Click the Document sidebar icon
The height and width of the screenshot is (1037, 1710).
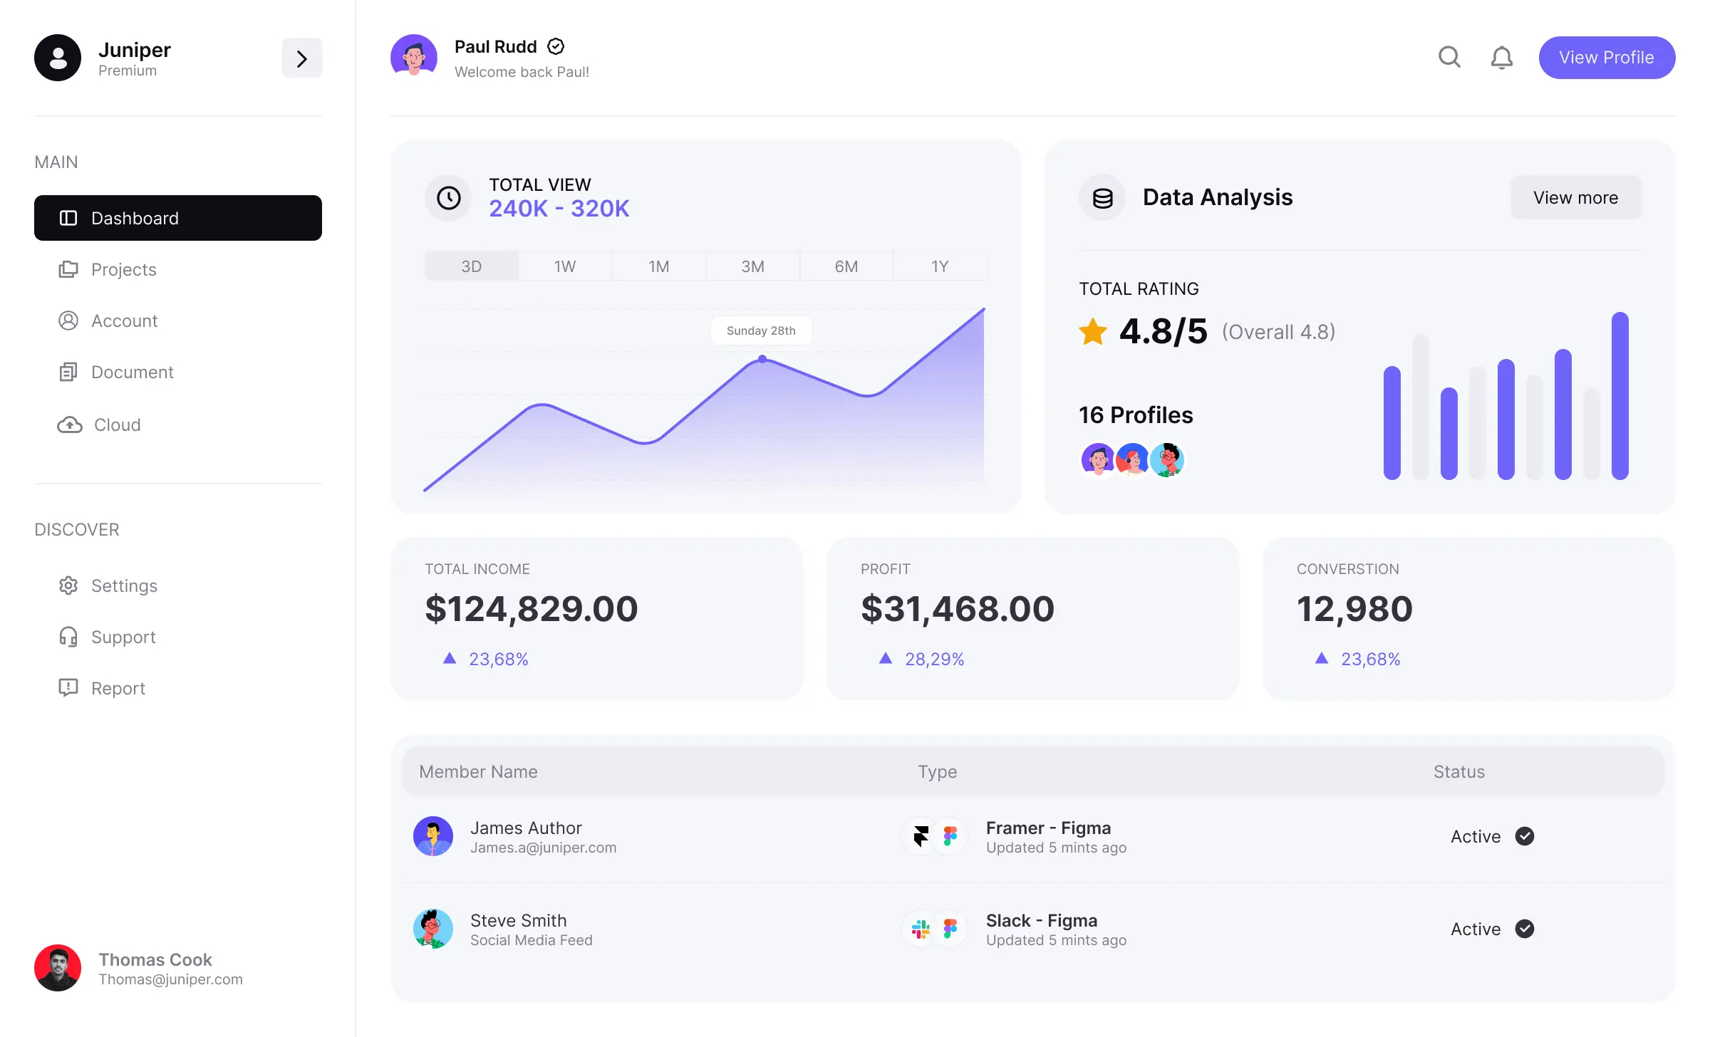pyautogui.click(x=68, y=371)
